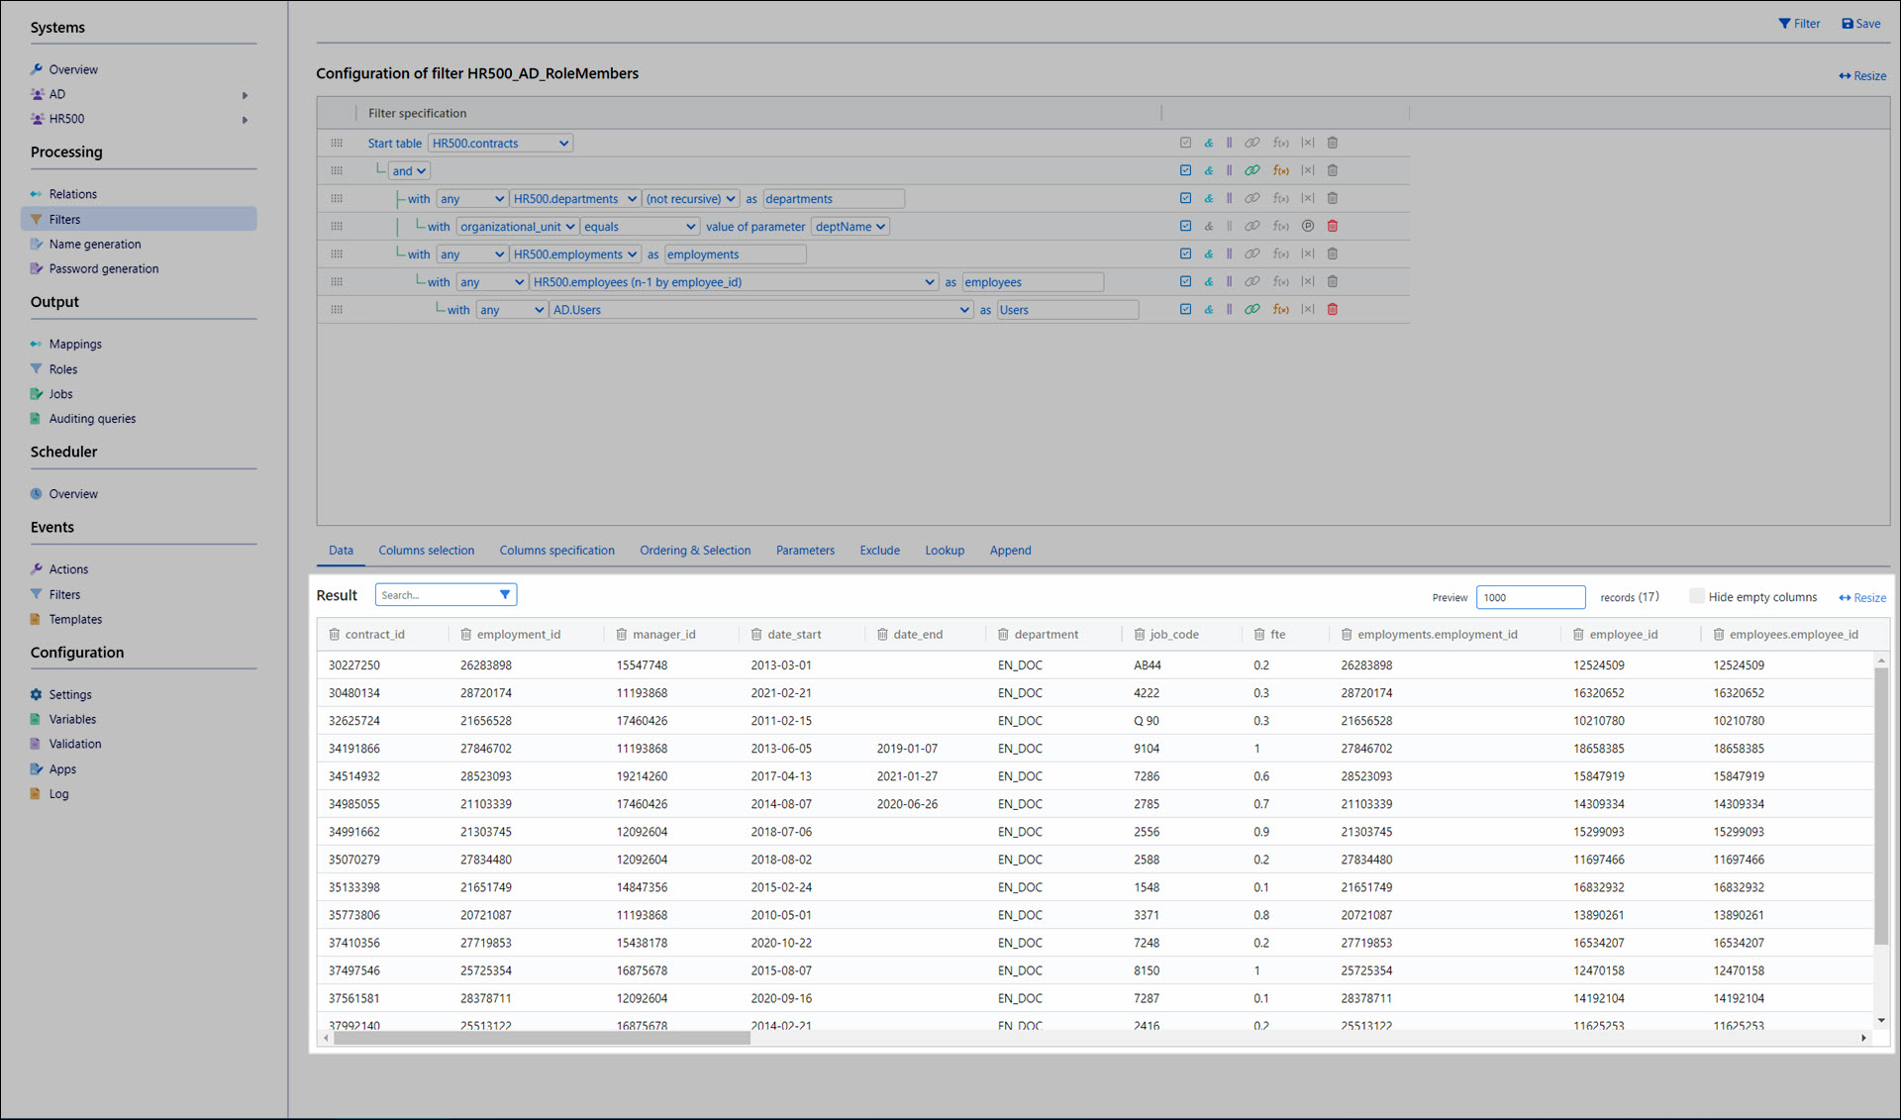This screenshot has width=1901, height=1120.
Task: Delete the AD.Users filter row
Action: tap(1332, 310)
